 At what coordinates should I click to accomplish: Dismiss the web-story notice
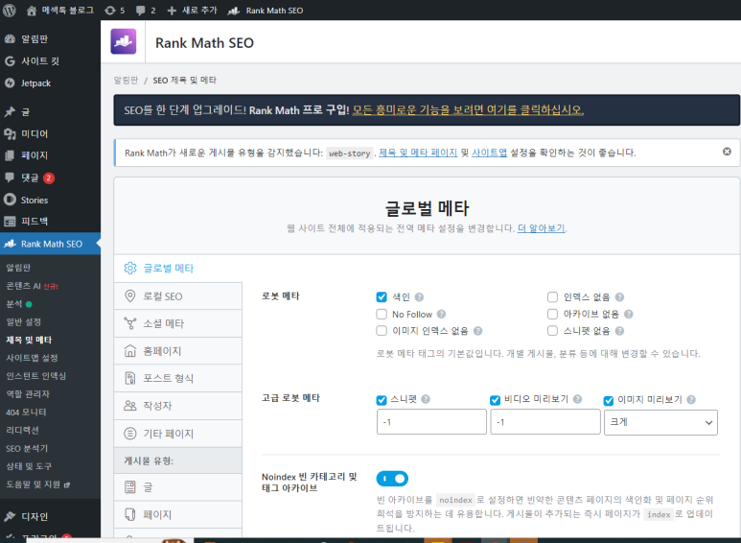[727, 152]
